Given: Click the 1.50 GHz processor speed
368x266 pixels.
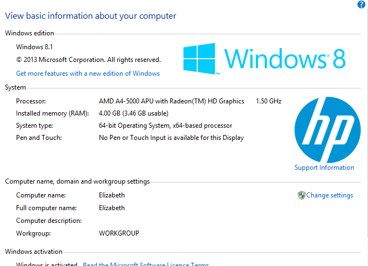Looking at the screenshot, I should point(269,101).
